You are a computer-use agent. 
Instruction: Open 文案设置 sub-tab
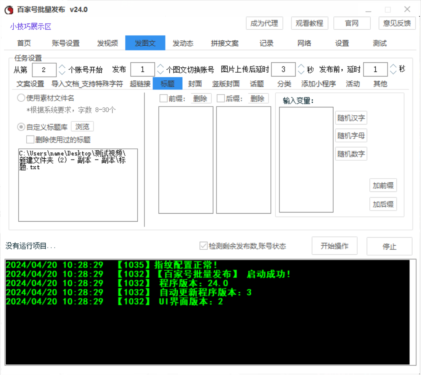[31, 84]
